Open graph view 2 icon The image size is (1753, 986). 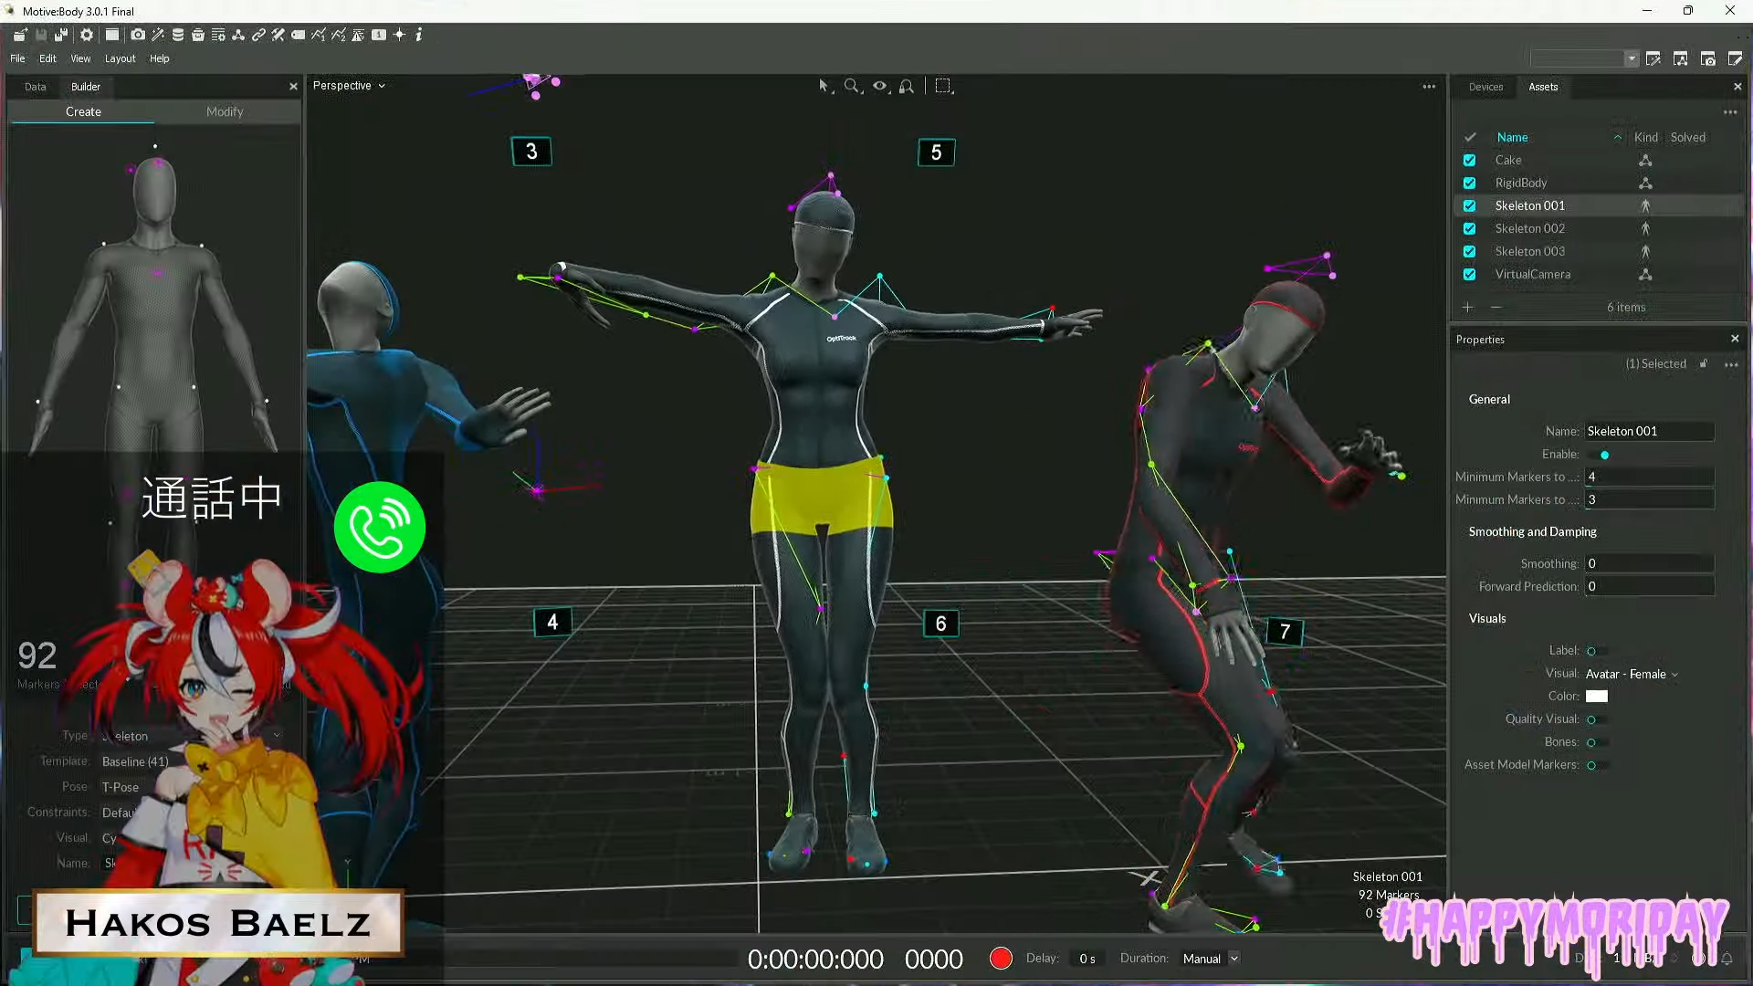point(339,35)
